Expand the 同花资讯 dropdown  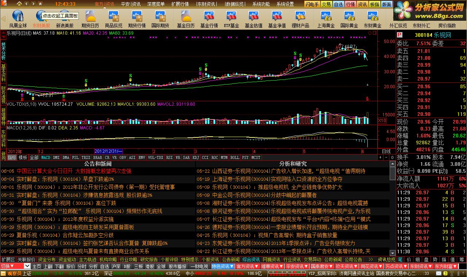(371, 266)
